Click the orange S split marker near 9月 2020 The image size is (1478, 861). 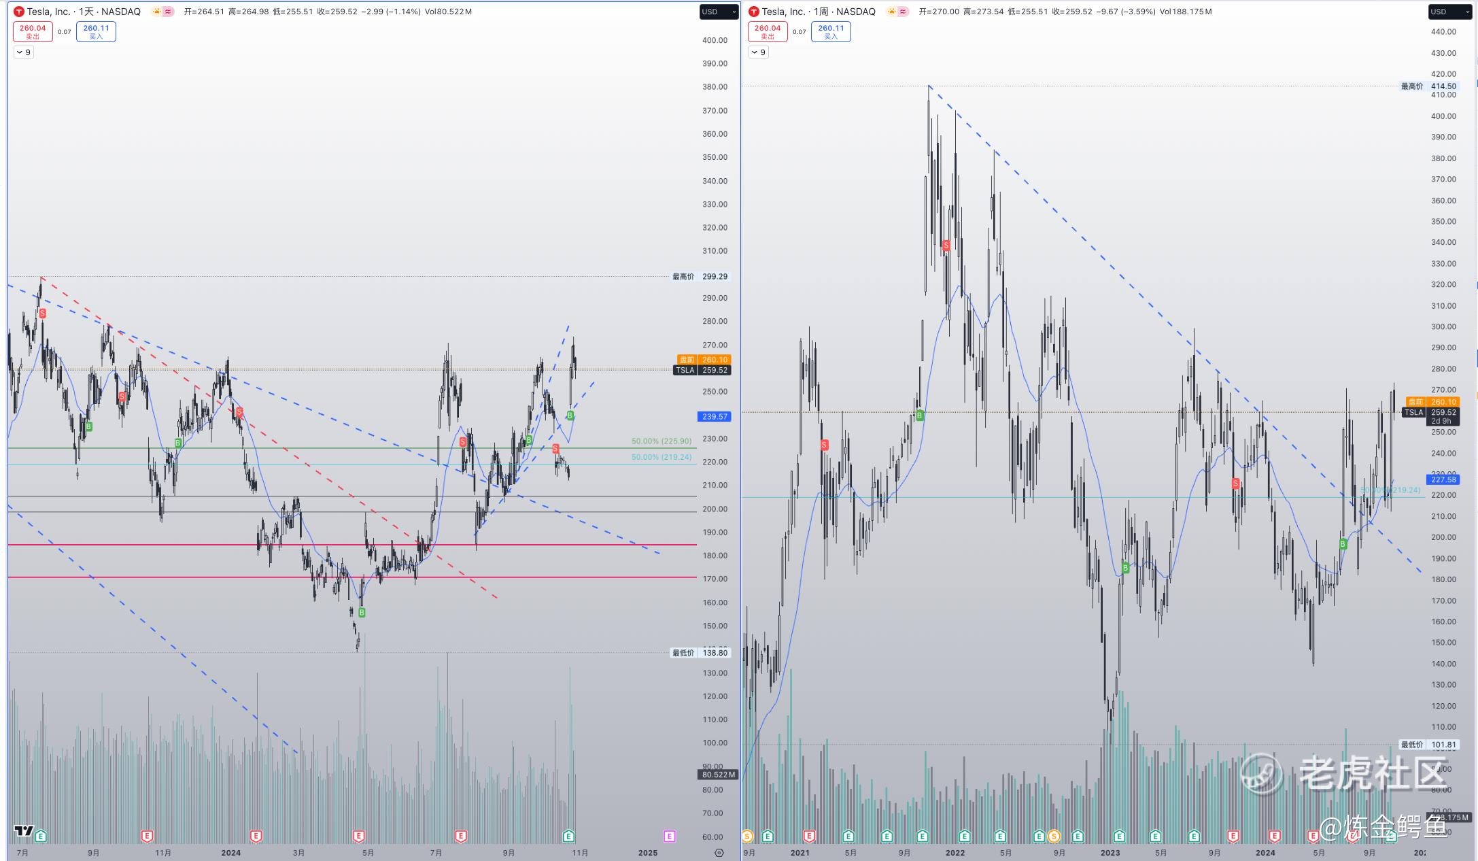[x=748, y=836]
